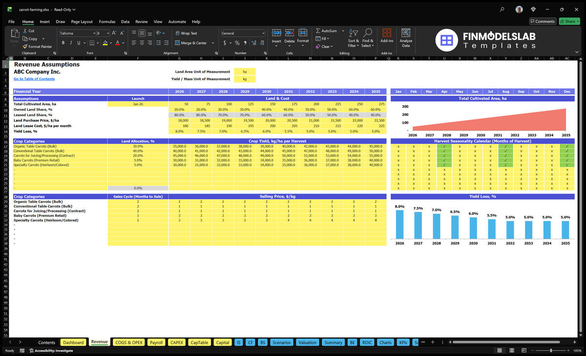Align text right
586x356 pixels.
(x=149, y=43)
